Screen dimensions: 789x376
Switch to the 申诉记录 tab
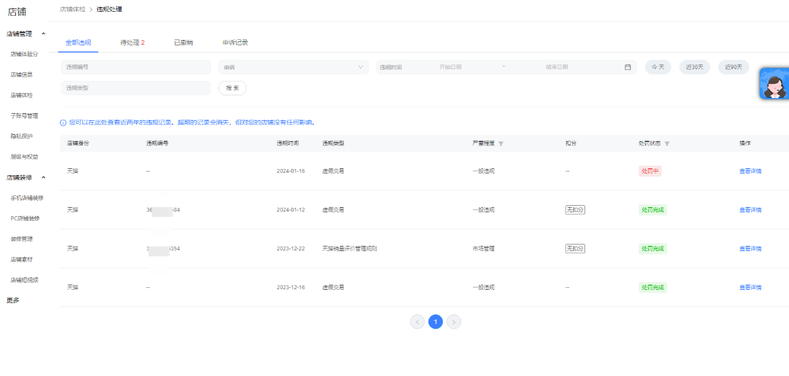[x=235, y=43]
